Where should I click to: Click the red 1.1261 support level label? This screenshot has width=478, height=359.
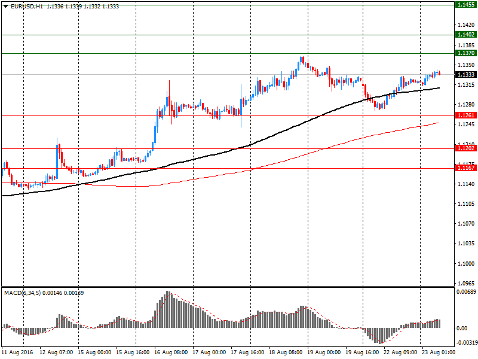pyautogui.click(x=466, y=115)
